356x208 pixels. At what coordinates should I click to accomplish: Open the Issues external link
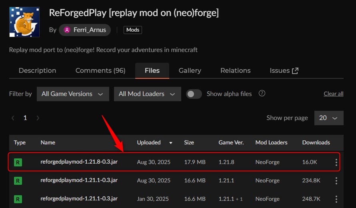[x=284, y=71]
